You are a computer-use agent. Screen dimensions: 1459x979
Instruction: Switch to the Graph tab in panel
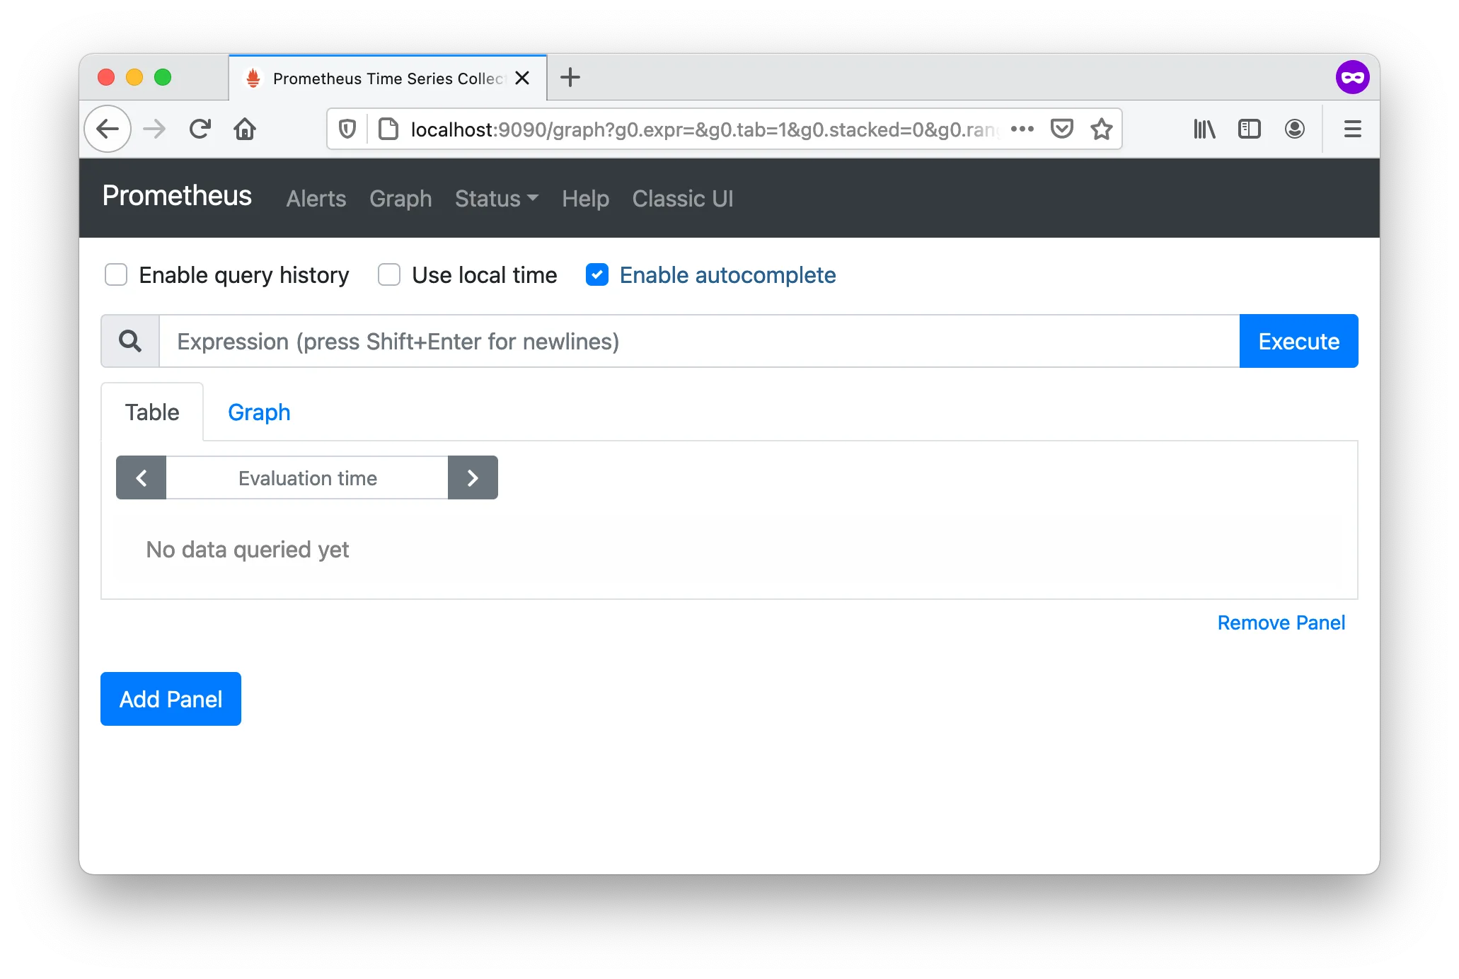pos(259,412)
